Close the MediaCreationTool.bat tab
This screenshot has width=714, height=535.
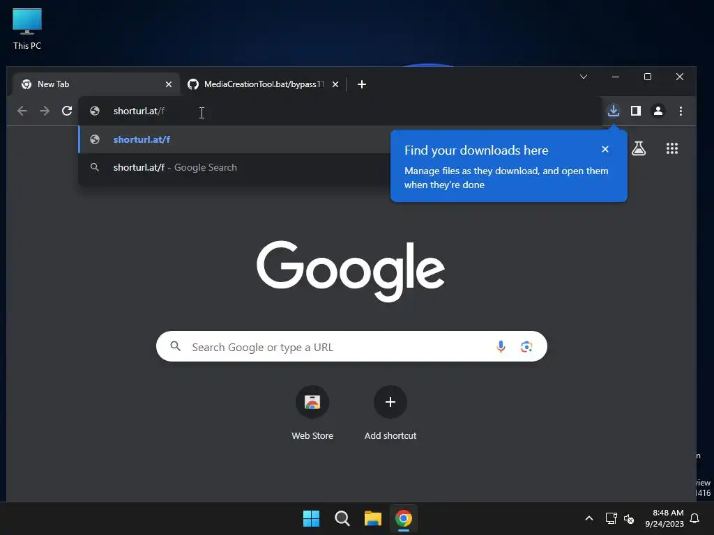click(x=335, y=84)
